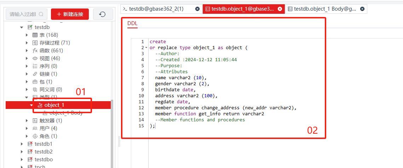Image resolution: width=403 pixels, height=168 pixels.
Task: Expand the 触发器 (1) triggers node
Action: click(27, 121)
